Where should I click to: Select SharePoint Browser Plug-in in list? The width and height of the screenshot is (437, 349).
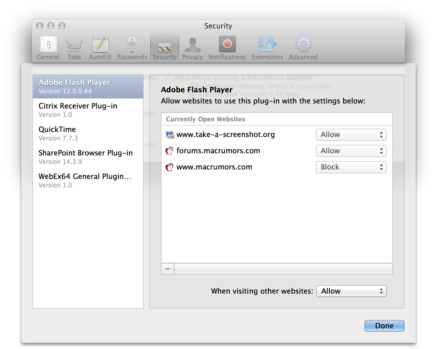click(x=88, y=157)
